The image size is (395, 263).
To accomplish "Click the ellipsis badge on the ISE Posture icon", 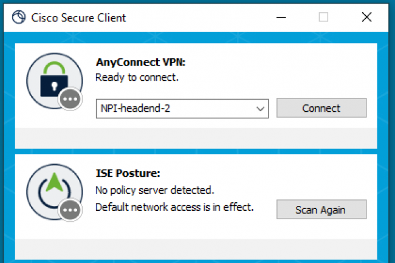I will tap(69, 210).
